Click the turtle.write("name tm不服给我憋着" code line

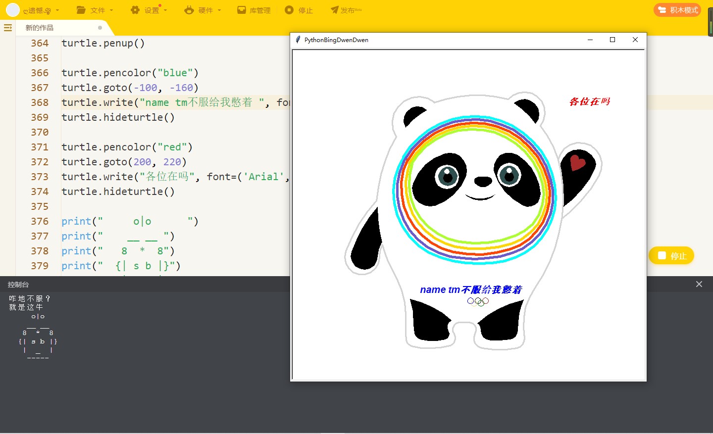(175, 102)
